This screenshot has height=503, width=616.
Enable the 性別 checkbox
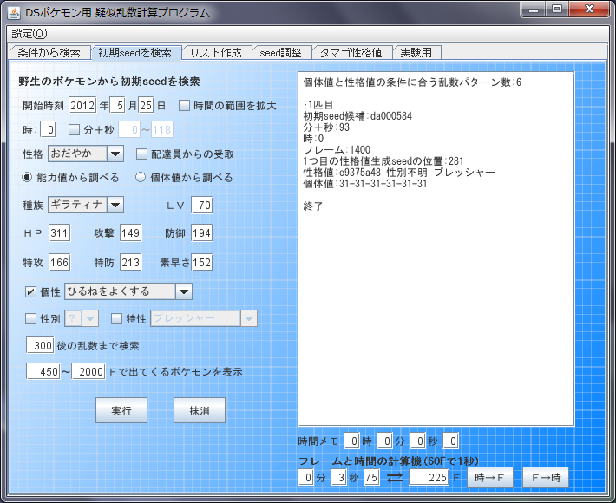[x=30, y=319]
